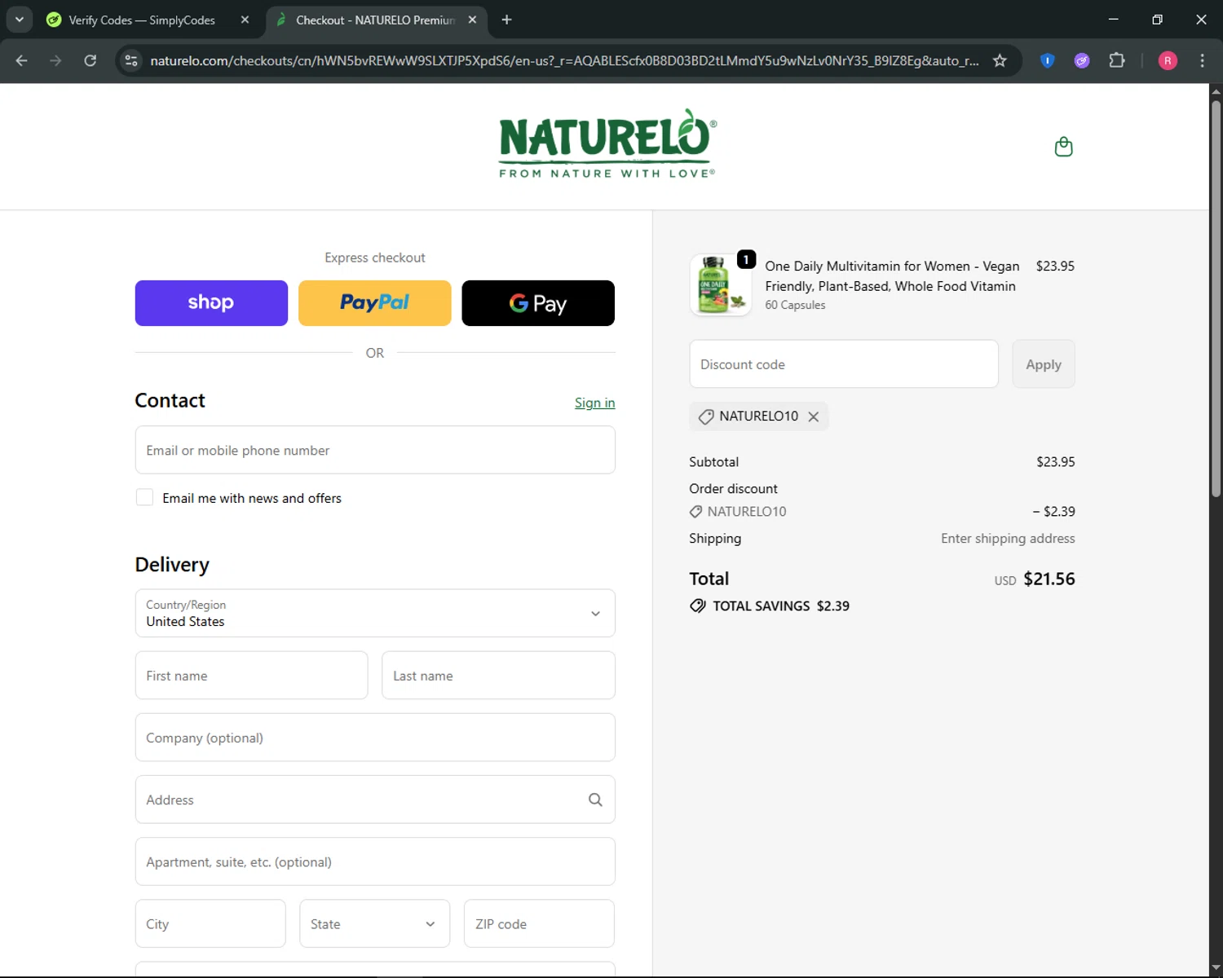Click the Apartment, suite field
The height and width of the screenshot is (978, 1223).
pyautogui.click(x=375, y=861)
